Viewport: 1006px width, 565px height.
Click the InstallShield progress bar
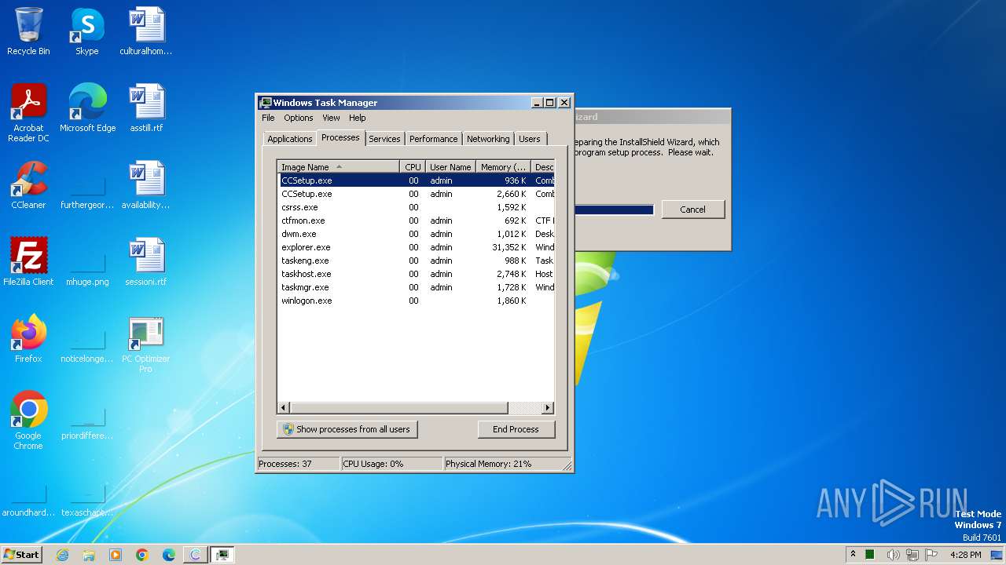click(614, 210)
